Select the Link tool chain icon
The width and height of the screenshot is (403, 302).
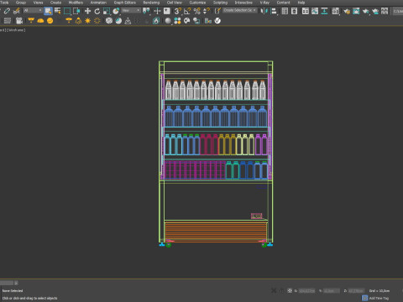(x=7, y=11)
